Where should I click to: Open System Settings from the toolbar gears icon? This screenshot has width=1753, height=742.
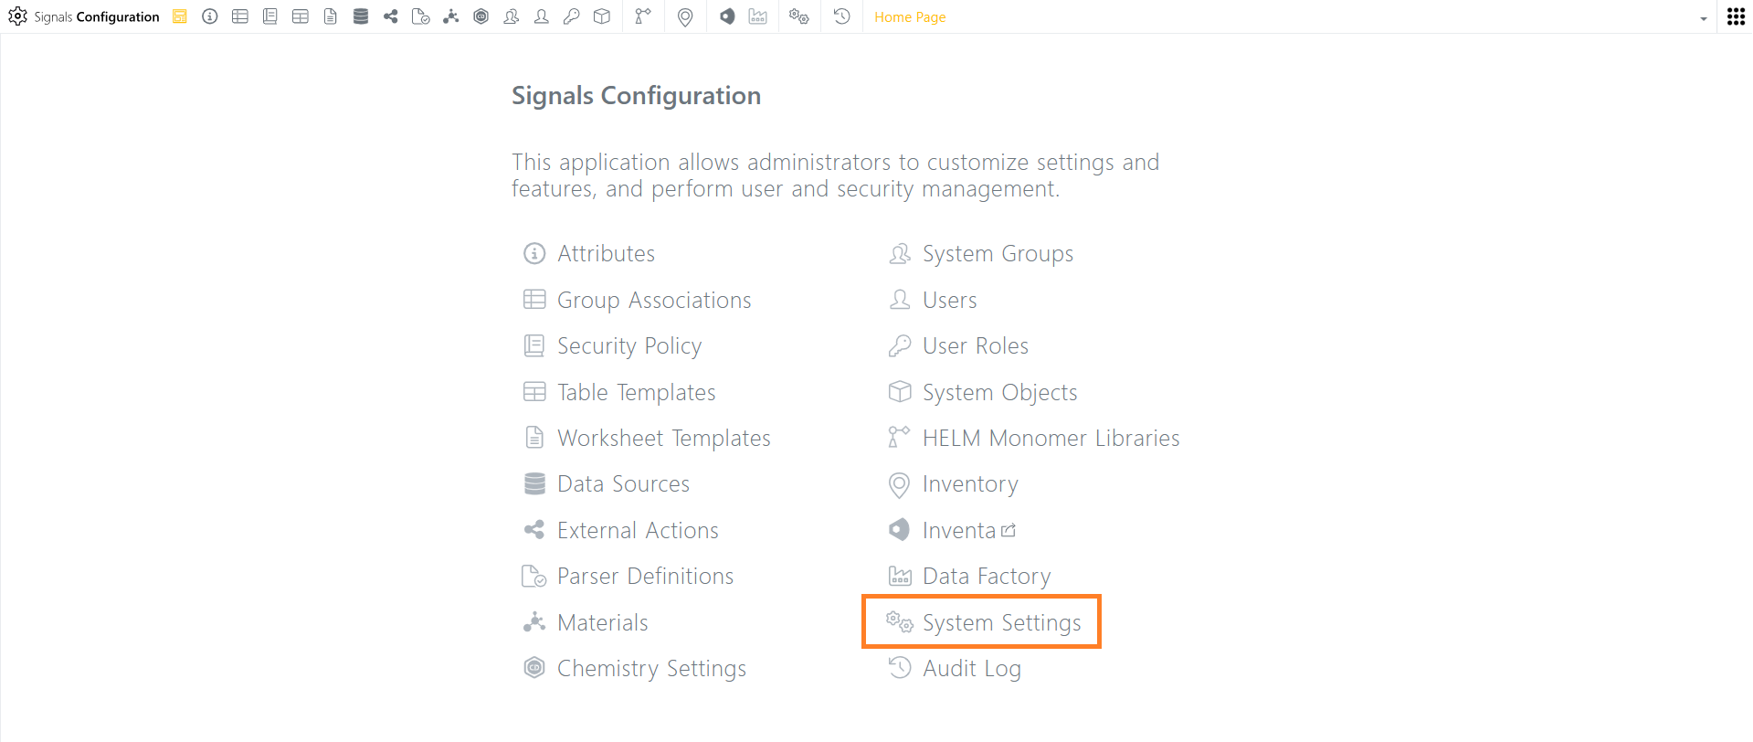(799, 16)
